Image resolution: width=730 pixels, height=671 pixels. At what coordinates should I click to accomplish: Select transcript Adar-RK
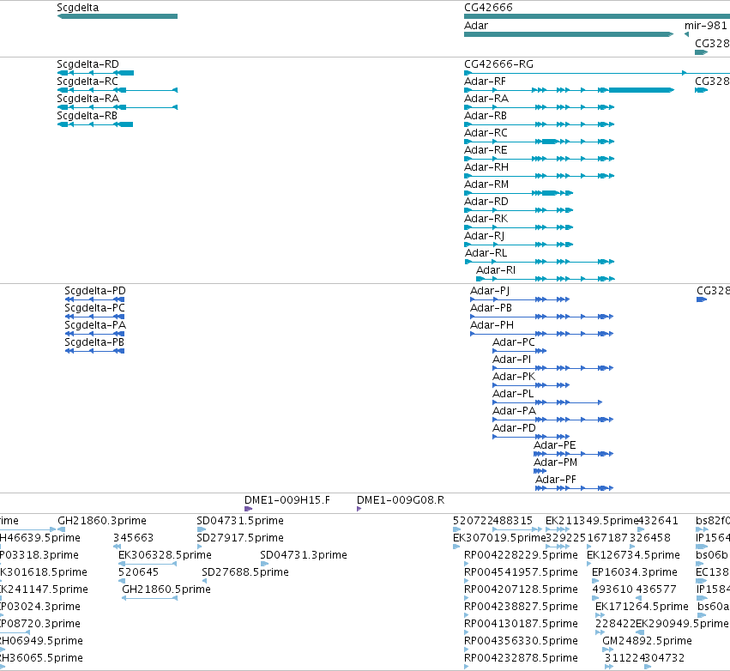point(519,227)
